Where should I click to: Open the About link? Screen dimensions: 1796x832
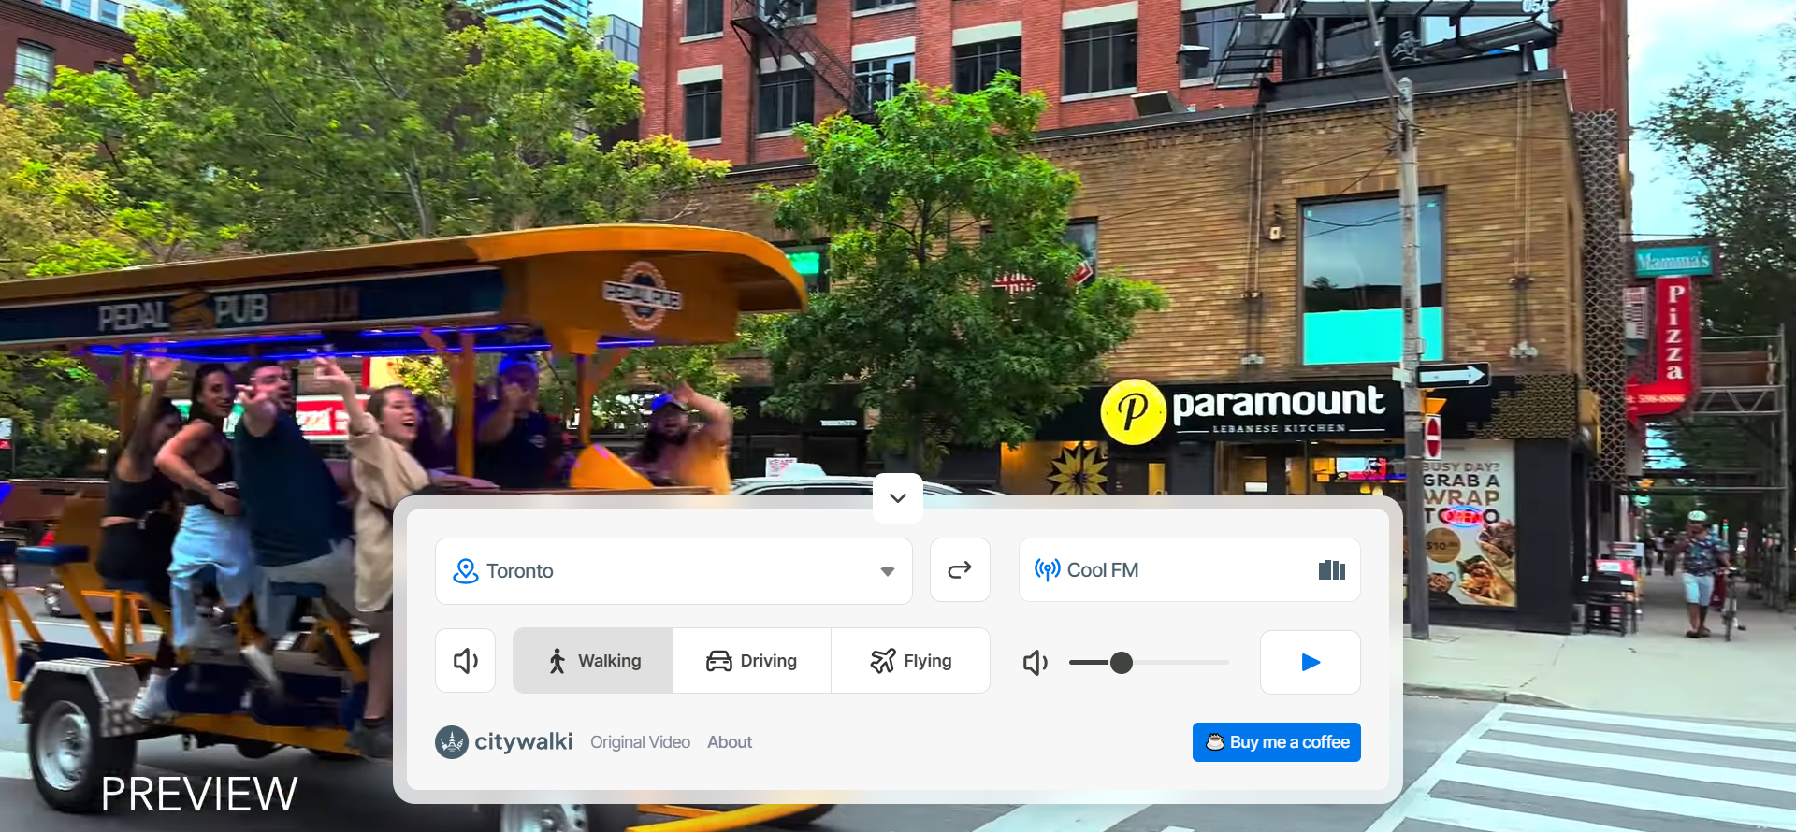pos(730,742)
